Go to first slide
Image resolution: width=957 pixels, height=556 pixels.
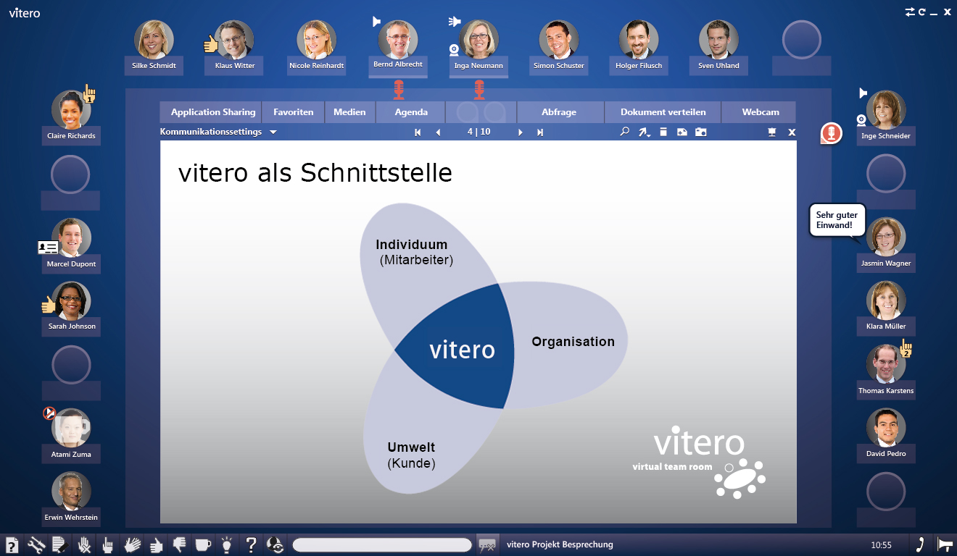(x=418, y=132)
